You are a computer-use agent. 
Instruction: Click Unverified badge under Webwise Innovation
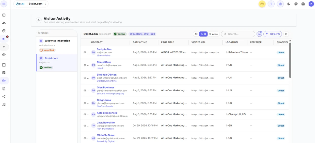(47, 50)
